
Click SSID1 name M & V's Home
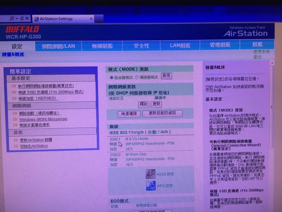point(137,139)
